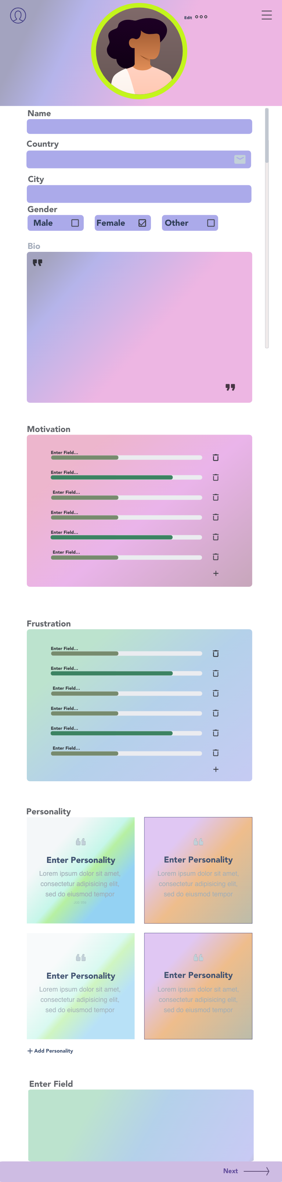Adjust the second Motivation slider bar

click(x=126, y=478)
